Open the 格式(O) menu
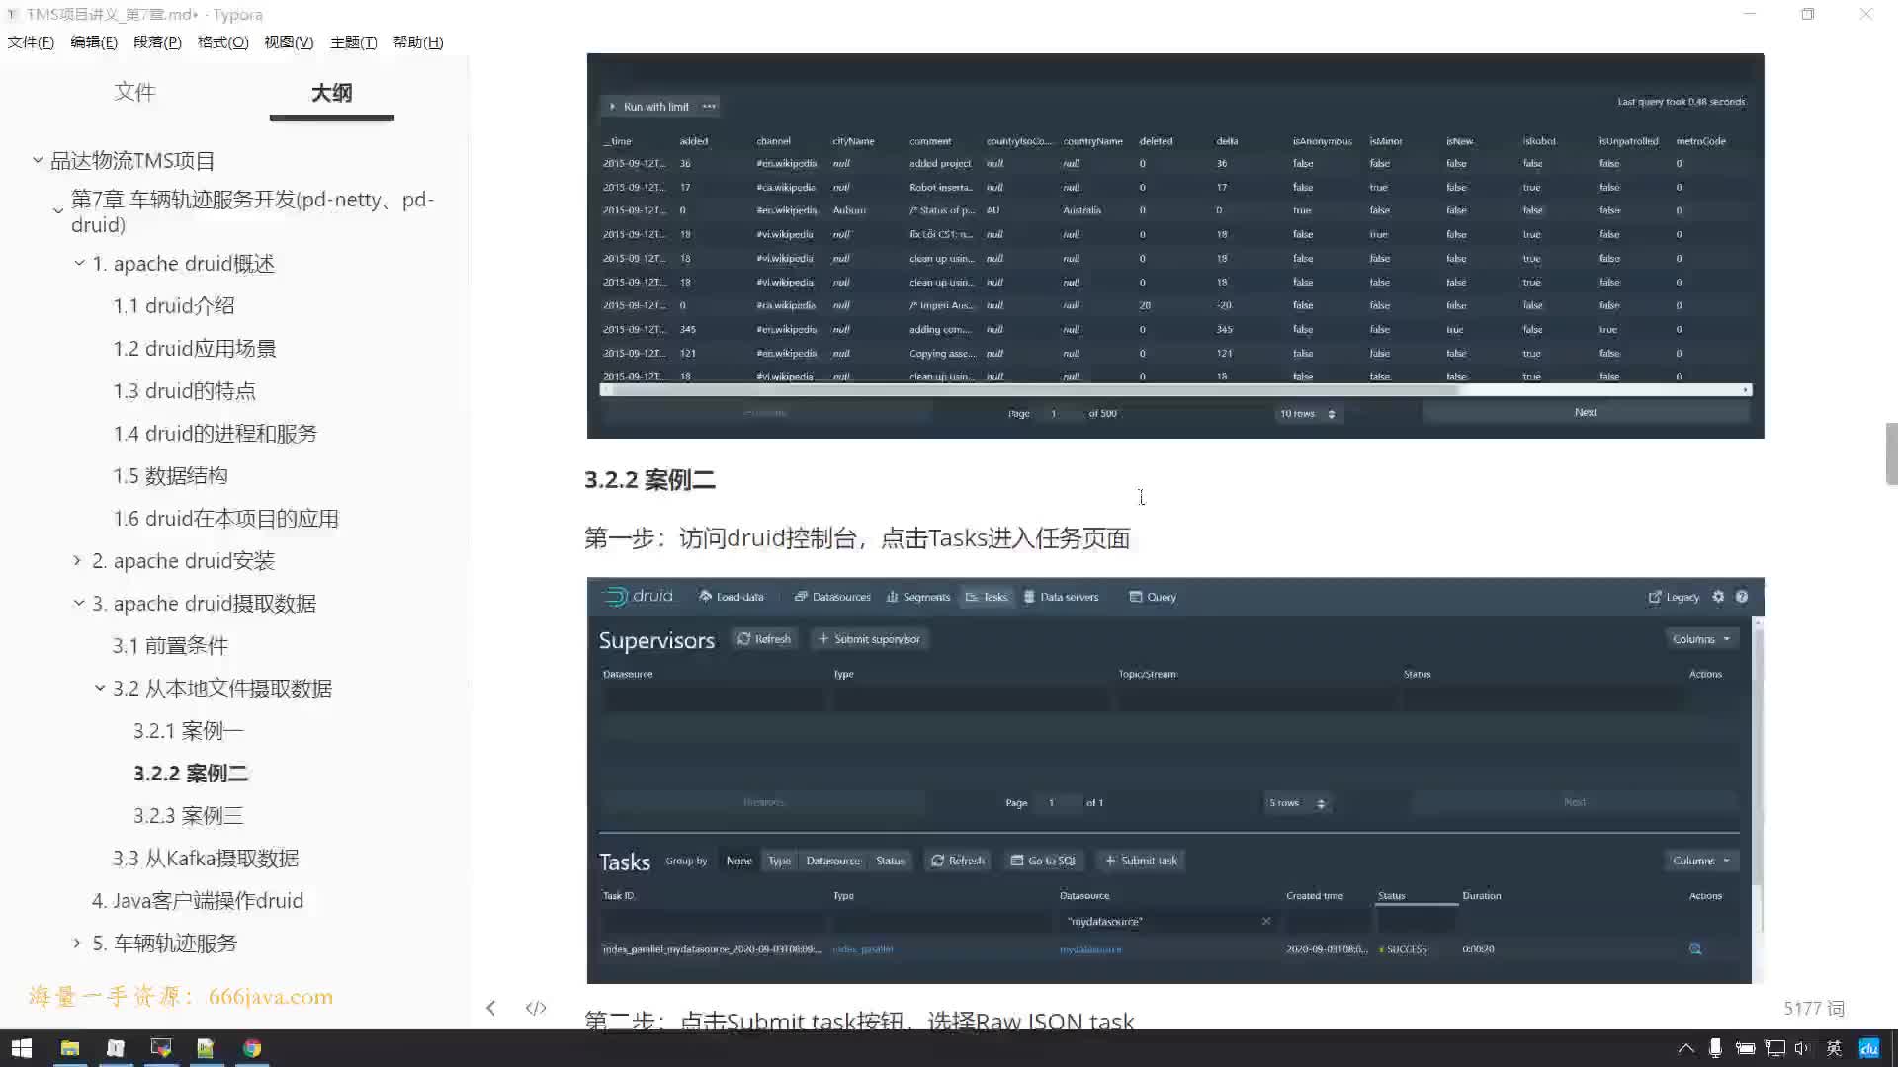1898x1067 pixels. pyautogui.click(x=222, y=42)
